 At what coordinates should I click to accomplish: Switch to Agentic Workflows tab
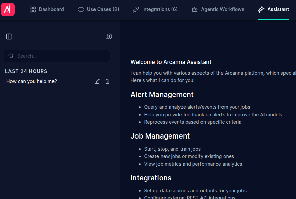(x=218, y=9)
